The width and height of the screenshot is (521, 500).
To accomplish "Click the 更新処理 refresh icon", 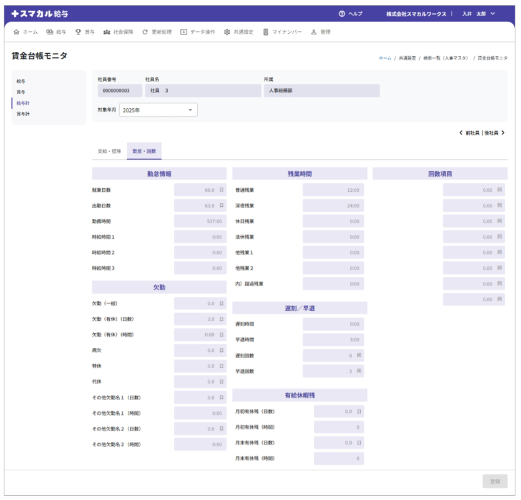I will click(x=145, y=32).
